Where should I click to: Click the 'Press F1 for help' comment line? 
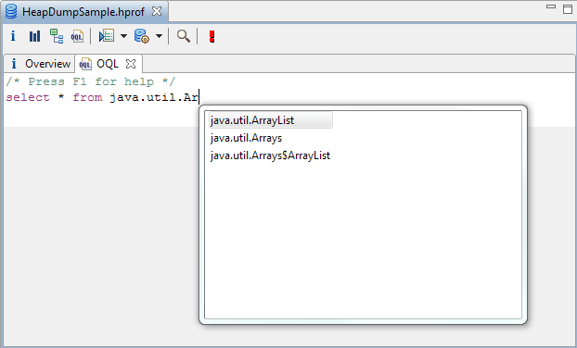tap(91, 81)
